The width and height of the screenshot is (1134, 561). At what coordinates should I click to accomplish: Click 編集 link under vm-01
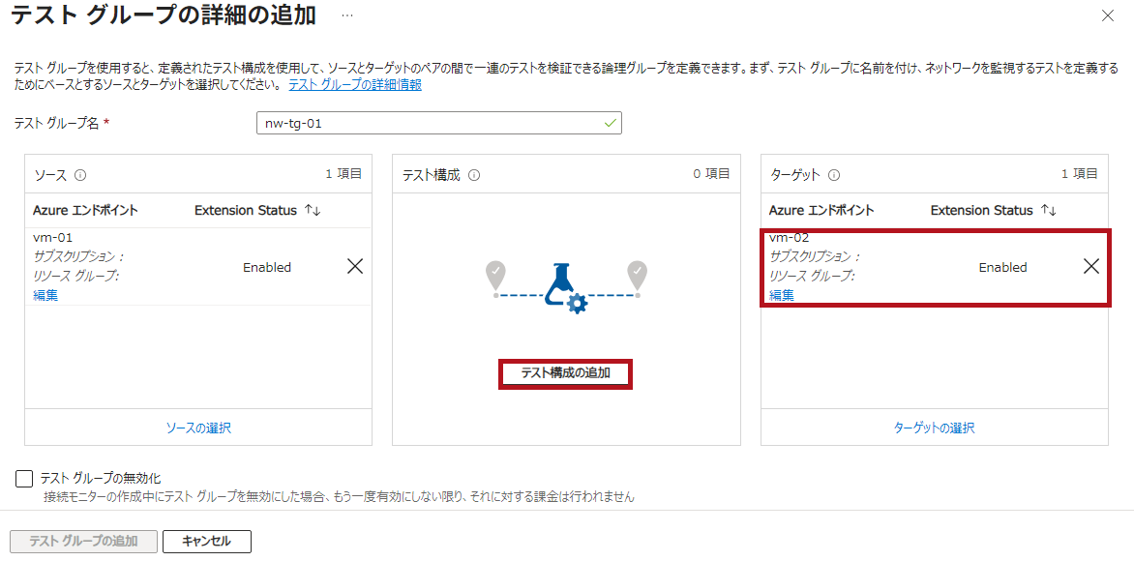point(45,294)
